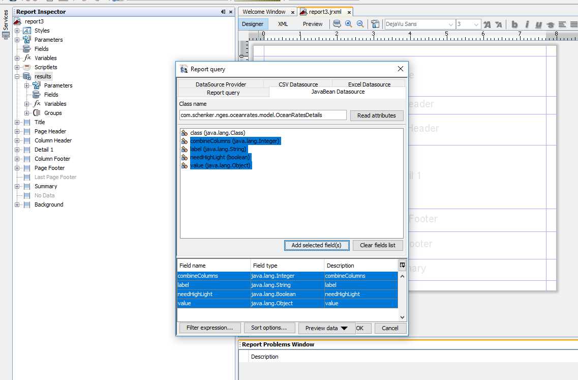
Task: Toggle underline text formatting
Action: [x=538, y=24]
